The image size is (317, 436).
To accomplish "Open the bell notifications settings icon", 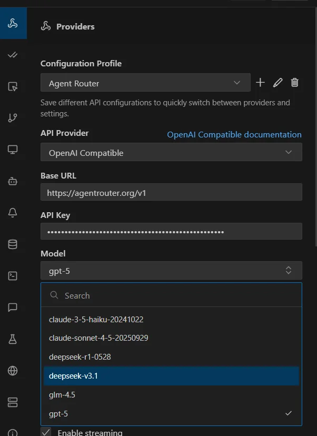I will pyautogui.click(x=13, y=212).
